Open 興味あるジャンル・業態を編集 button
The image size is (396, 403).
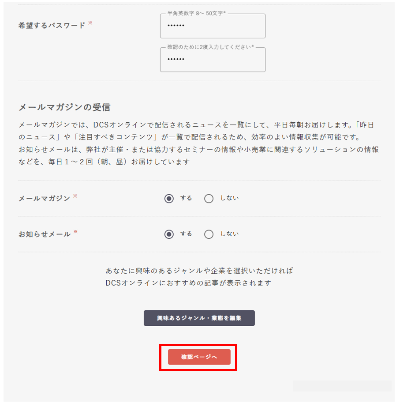point(199,318)
